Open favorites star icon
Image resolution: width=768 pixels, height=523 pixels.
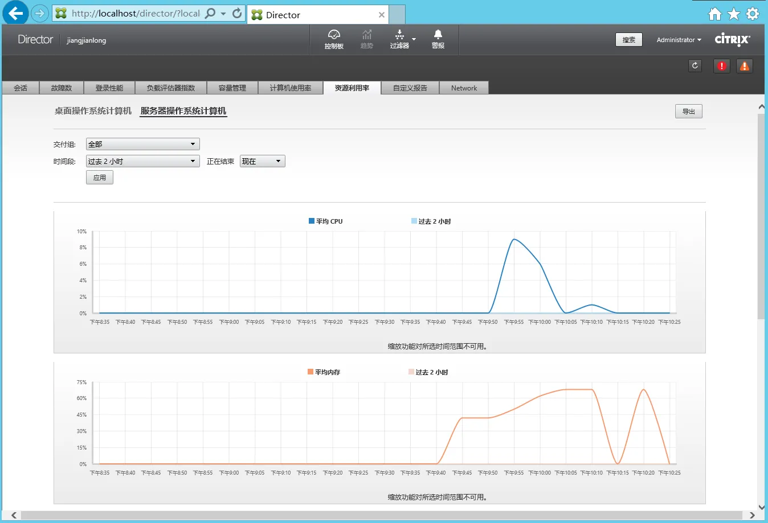(734, 14)
